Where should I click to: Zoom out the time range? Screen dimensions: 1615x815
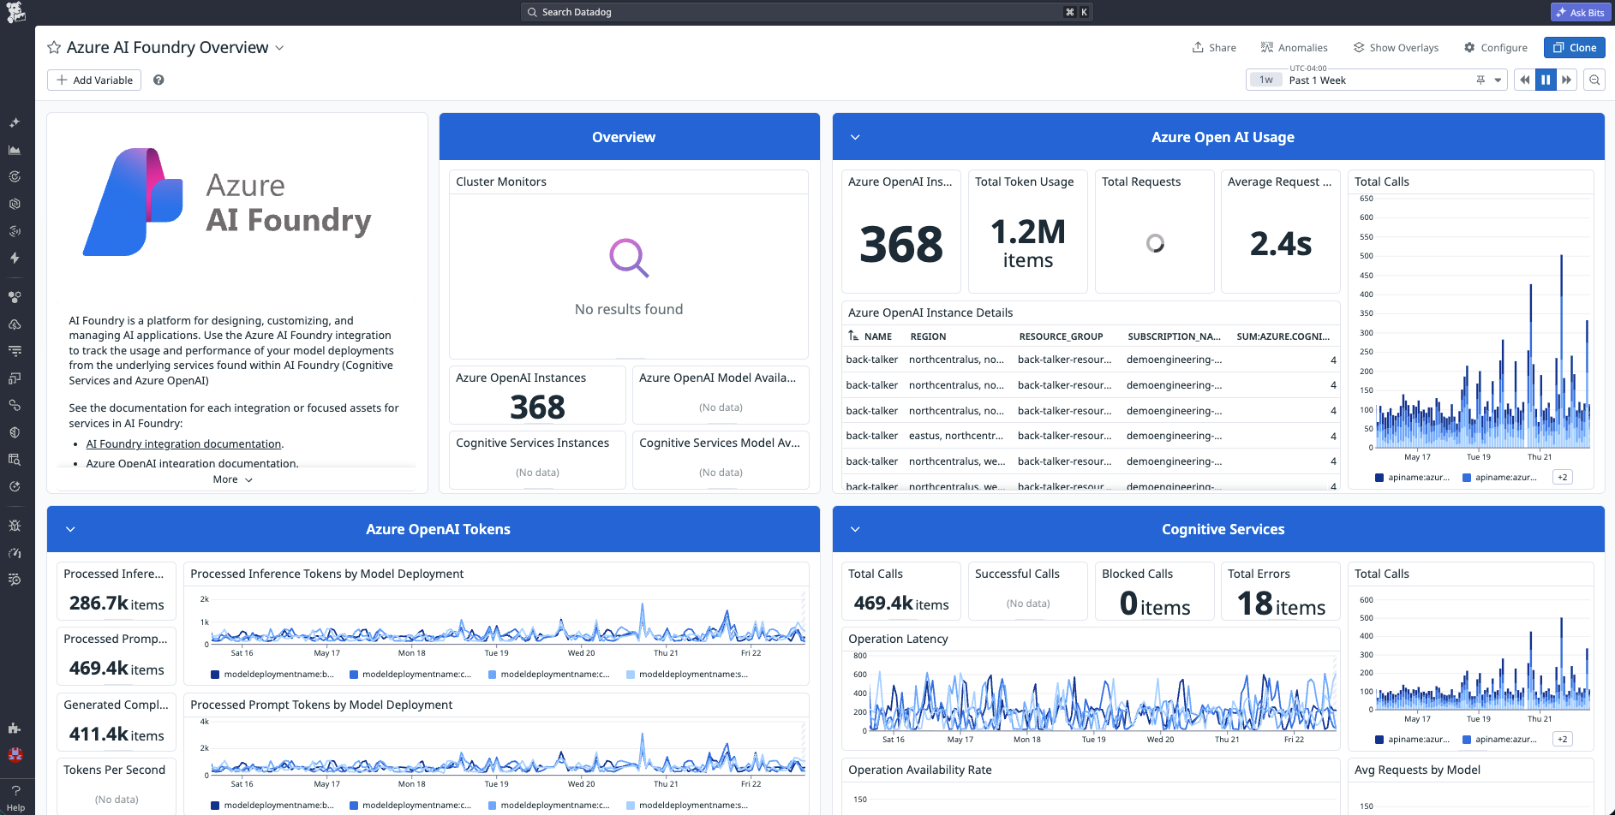[1594, 80]
